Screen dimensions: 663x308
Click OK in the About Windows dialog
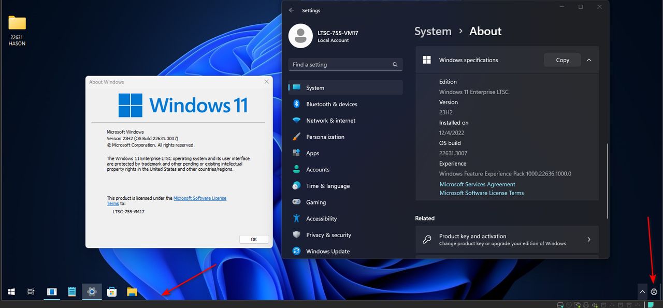[254, 239]
